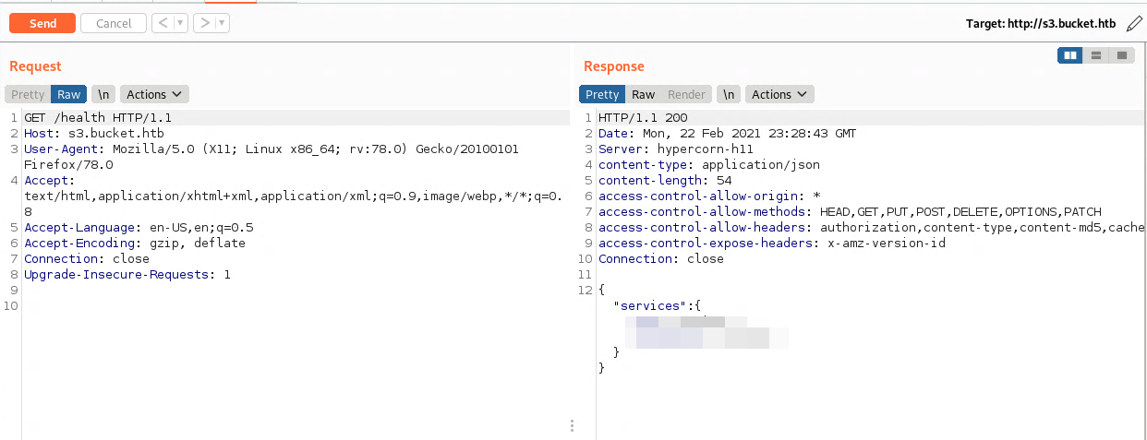Click the Accept-Language header line
This screenshot has height=440, width=1147.
click(139, 227)
